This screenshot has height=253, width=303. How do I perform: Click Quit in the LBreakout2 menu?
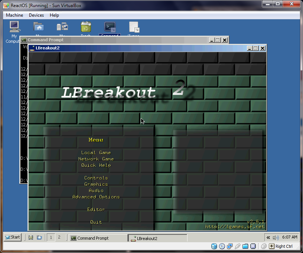pyautogui.click(x=96, y=222)
